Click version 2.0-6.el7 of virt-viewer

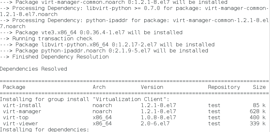click(x=155, y=124)
